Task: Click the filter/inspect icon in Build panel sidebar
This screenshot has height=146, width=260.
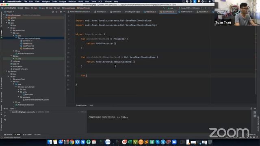Action: click(x=5, y=120)
